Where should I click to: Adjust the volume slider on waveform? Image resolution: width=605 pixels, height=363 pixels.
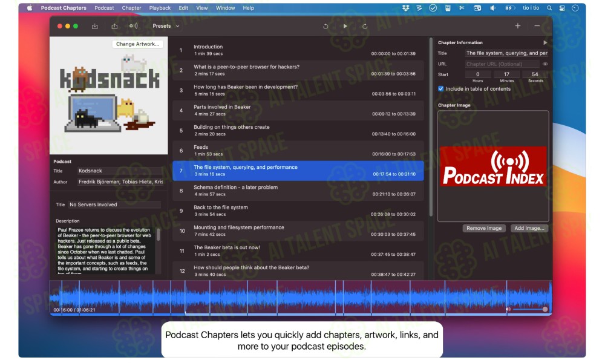point(529,309)
